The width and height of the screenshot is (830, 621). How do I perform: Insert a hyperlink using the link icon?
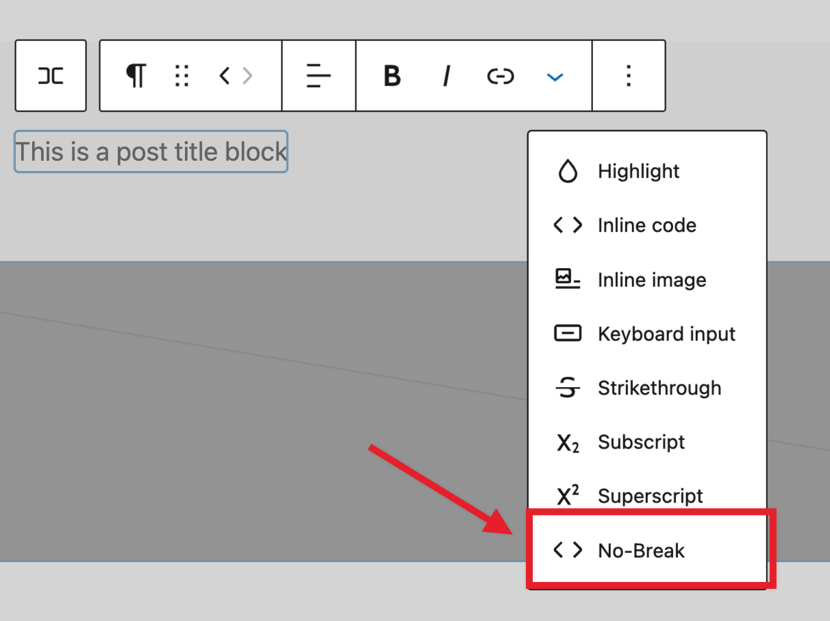501,76
